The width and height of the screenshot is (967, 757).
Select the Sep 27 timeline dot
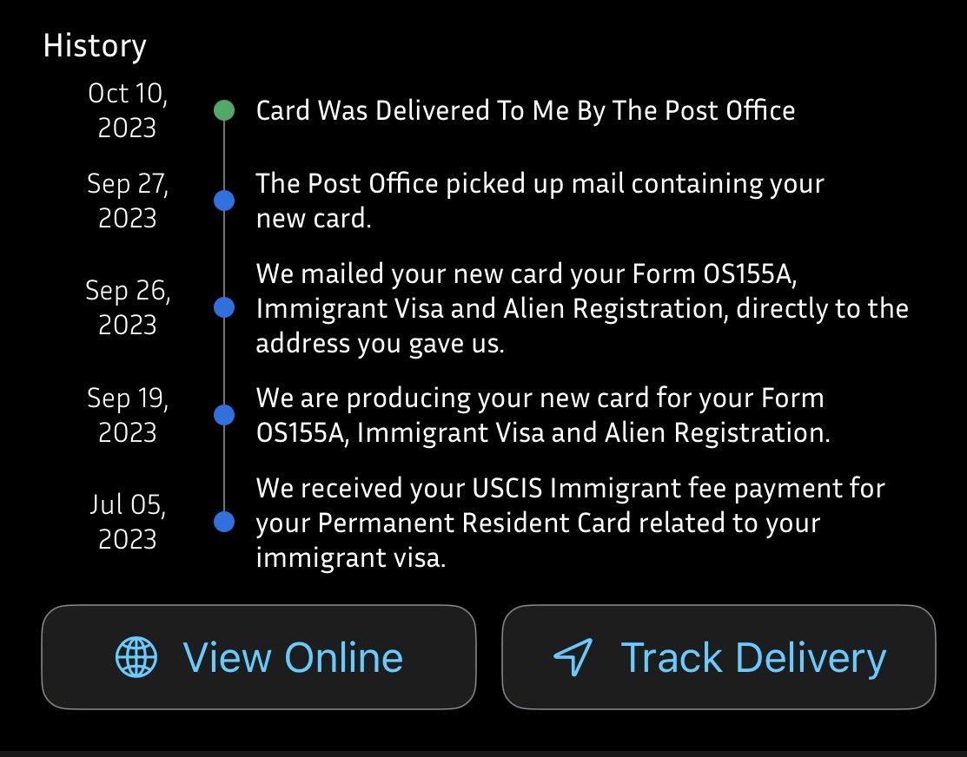click(x=224, y=201)
